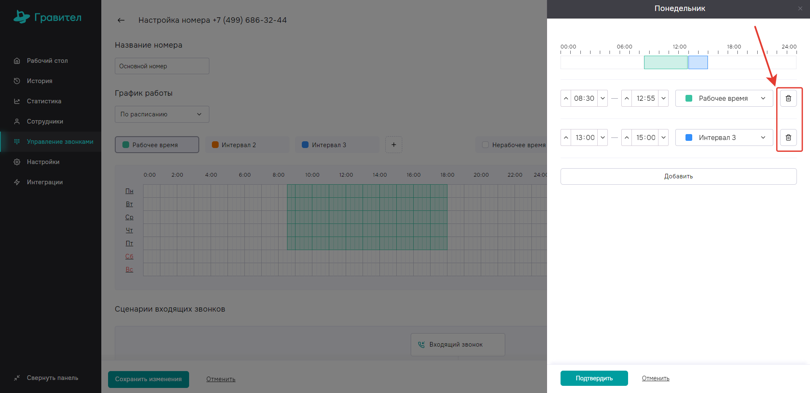This screenshot has height=393, width=810.
Task: Go to Статистика in the sidebar
Action: [44, 101]
